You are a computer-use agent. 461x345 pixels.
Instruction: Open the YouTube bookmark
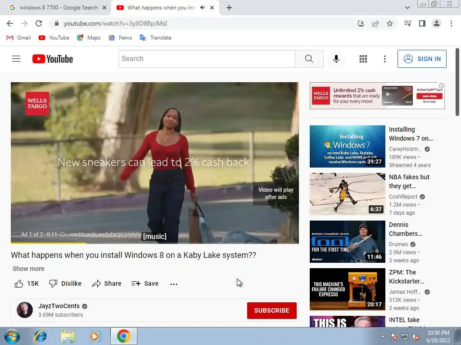pyautogui.click(x=54, y=38)
